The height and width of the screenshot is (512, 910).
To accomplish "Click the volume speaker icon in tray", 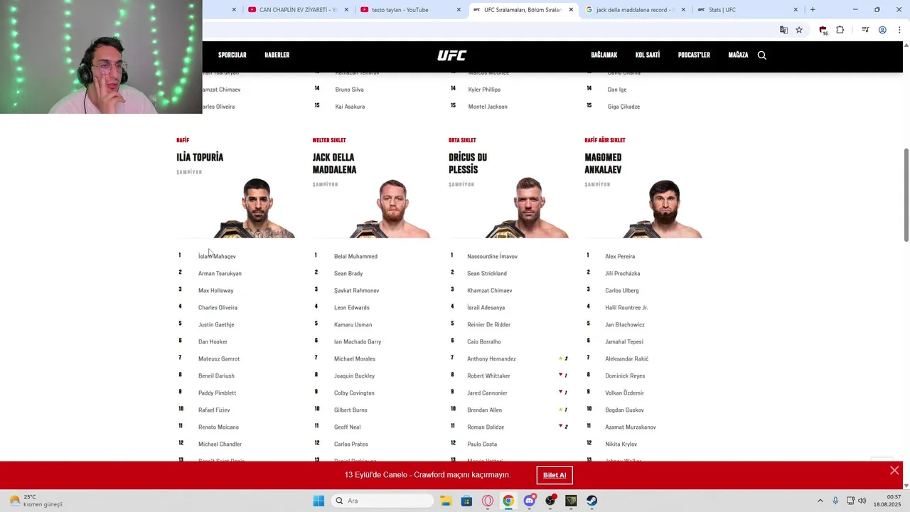I will (x=862, y=501).
